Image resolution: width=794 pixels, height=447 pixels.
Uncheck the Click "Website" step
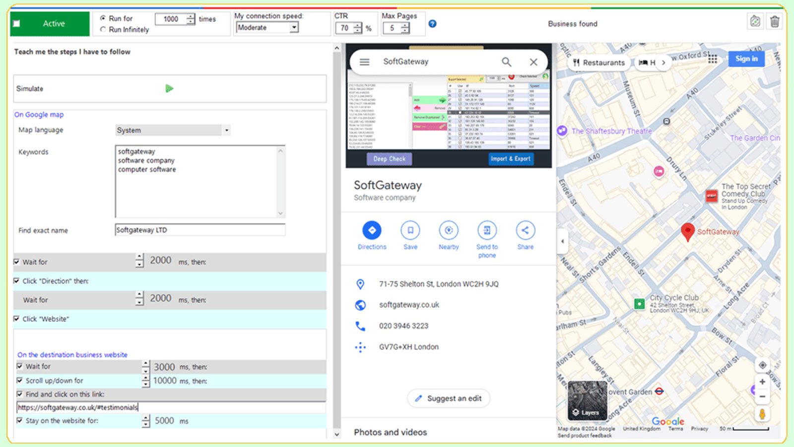click(17, 319)
